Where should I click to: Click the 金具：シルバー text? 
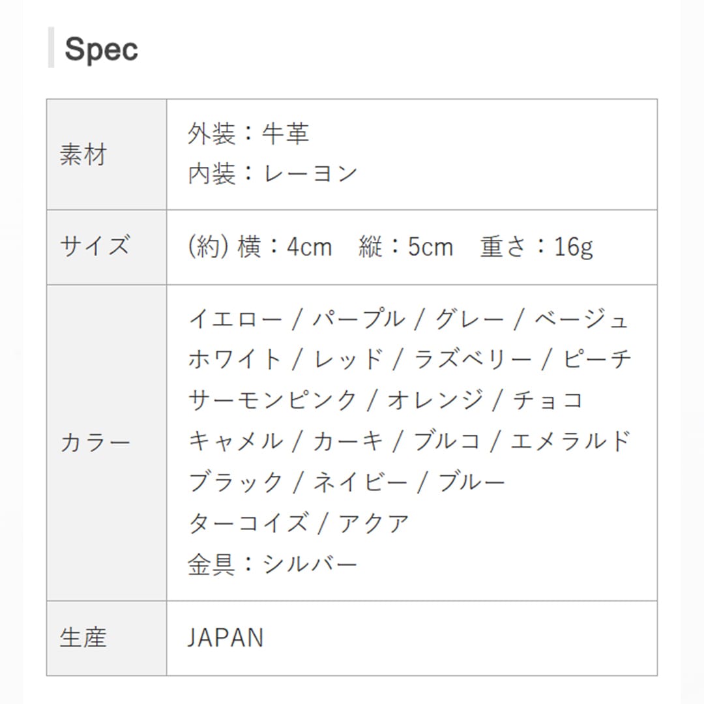coord(272,564)
